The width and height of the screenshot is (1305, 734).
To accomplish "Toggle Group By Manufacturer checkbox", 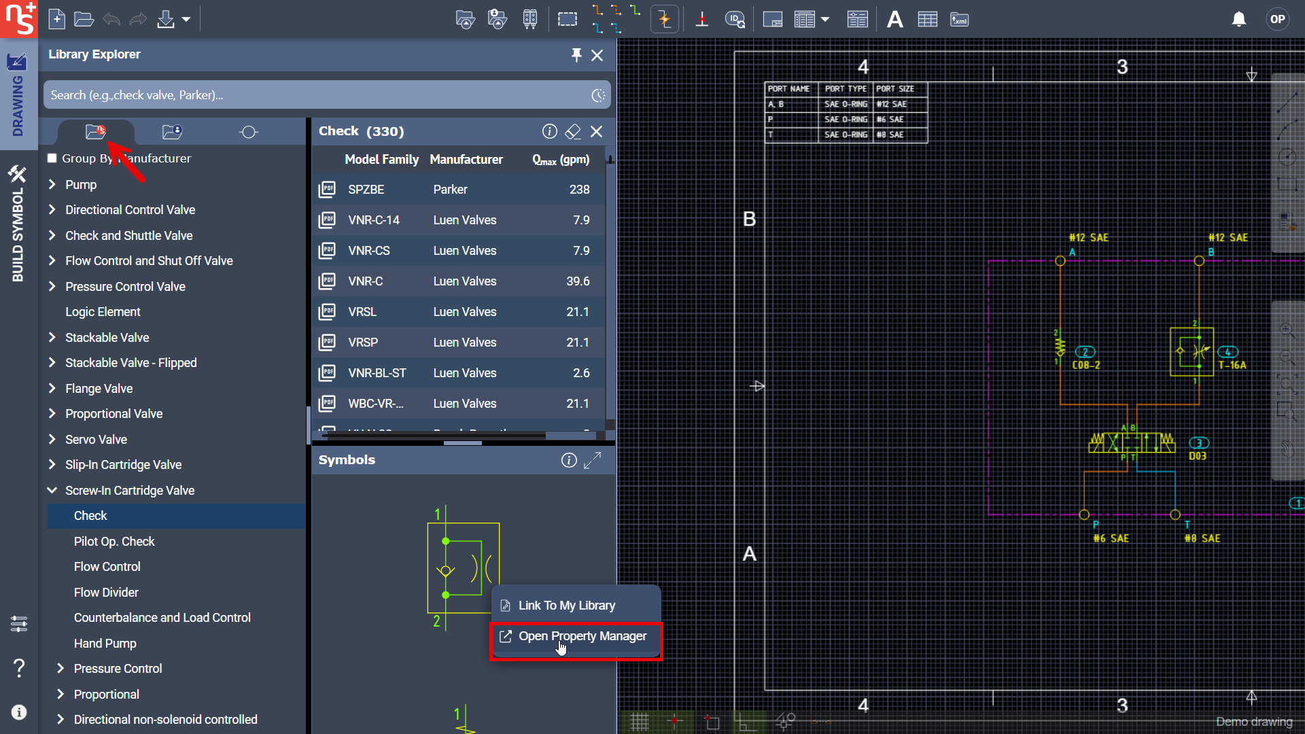I will pyautogui.click(x=52, y=158).
